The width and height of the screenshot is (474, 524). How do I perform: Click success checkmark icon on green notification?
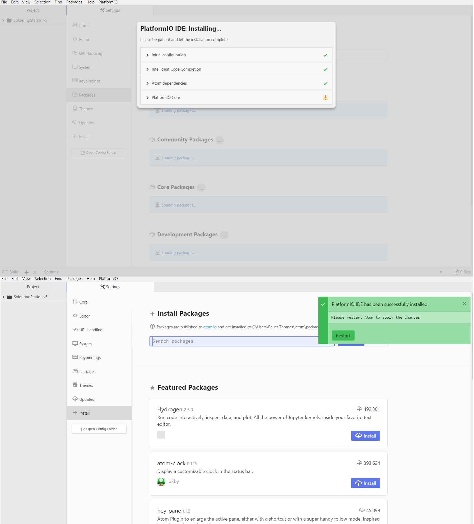(x=323, y=304)
